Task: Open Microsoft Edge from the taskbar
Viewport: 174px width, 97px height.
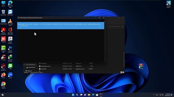Action: pos(93,95)
